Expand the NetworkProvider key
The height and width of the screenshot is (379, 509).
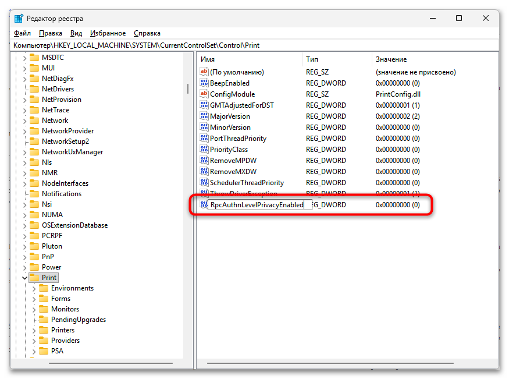(24, 131)
